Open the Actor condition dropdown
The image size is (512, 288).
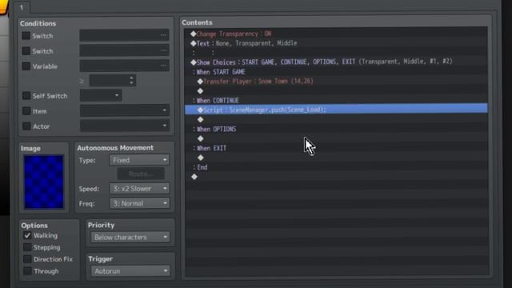(125, 126)
